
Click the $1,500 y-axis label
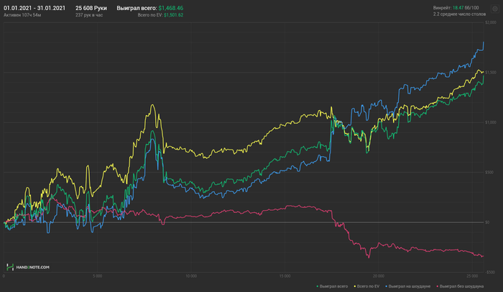coord(491,73)
